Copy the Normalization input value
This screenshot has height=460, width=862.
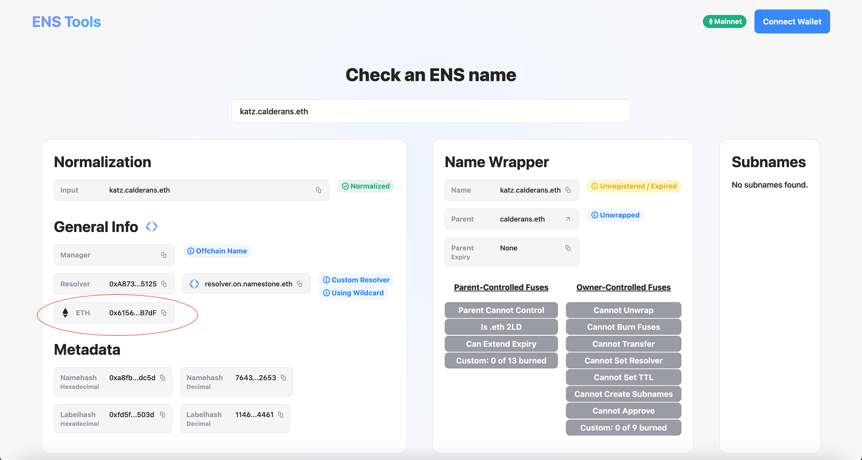coord(318,190)
